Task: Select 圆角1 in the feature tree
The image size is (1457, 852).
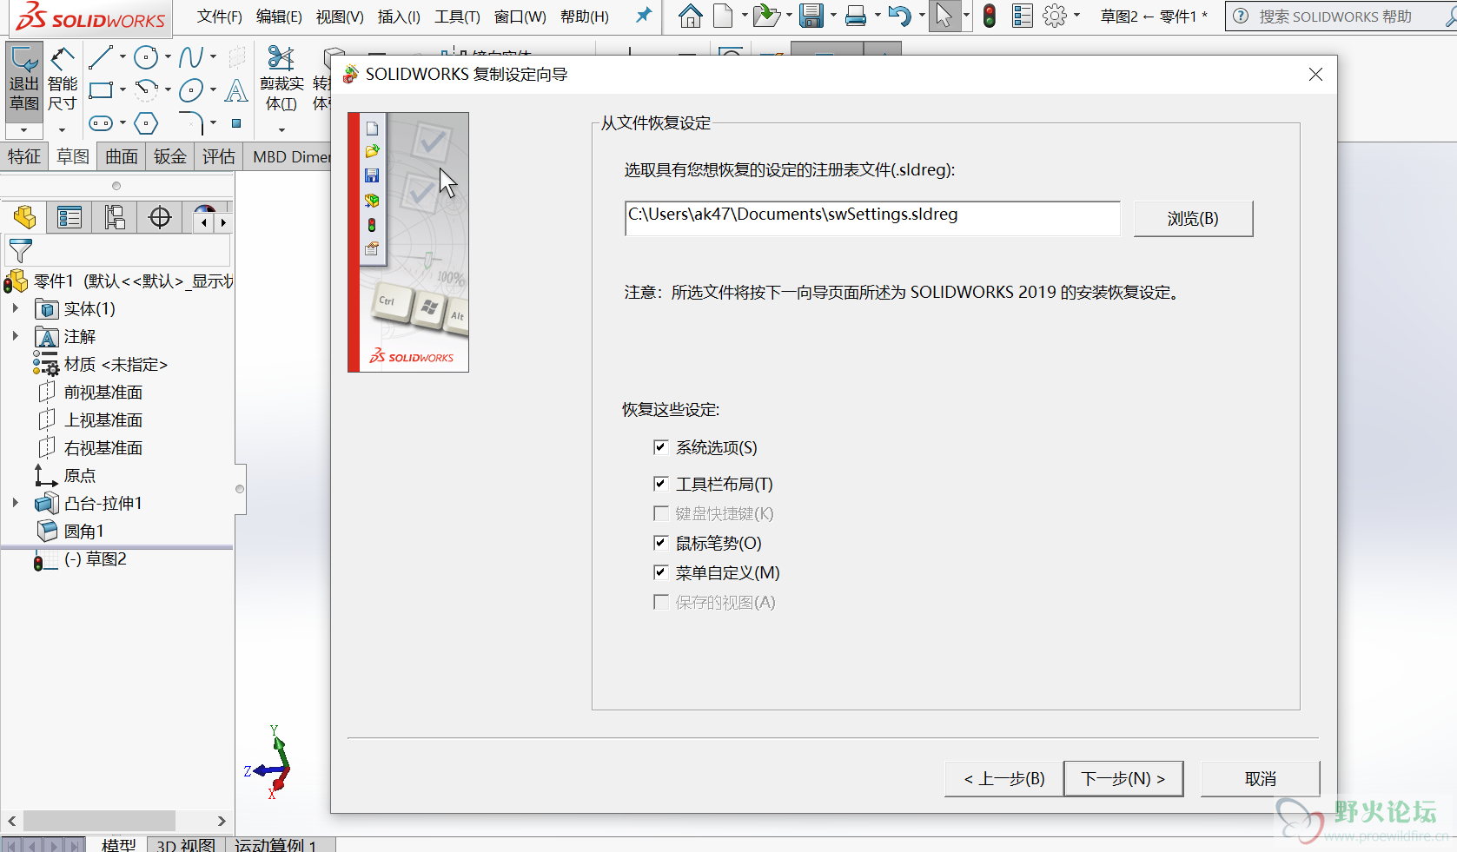Action: coord(84,532)
